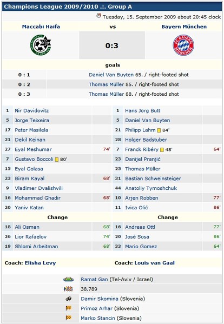This screenshot has height=324, width=224.
Task: Click the Maccabi Haifa club crest
Action: pyautogui.click(x=41, y=45)
